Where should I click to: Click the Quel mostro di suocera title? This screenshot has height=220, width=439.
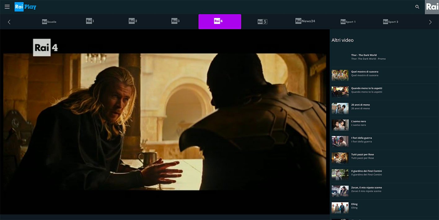pyautogui.click(x=365, y=72)
